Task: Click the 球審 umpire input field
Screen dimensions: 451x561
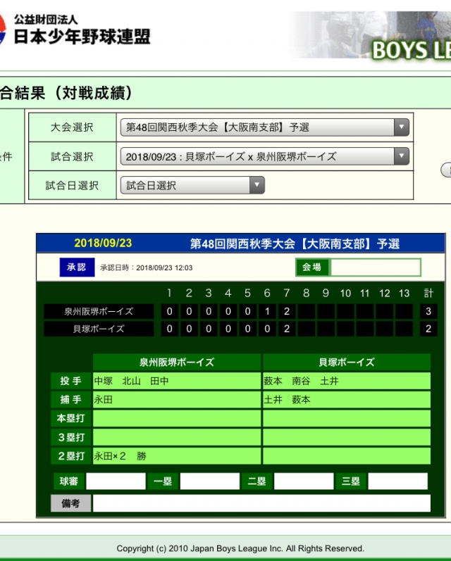Action: tap(116, 481)
